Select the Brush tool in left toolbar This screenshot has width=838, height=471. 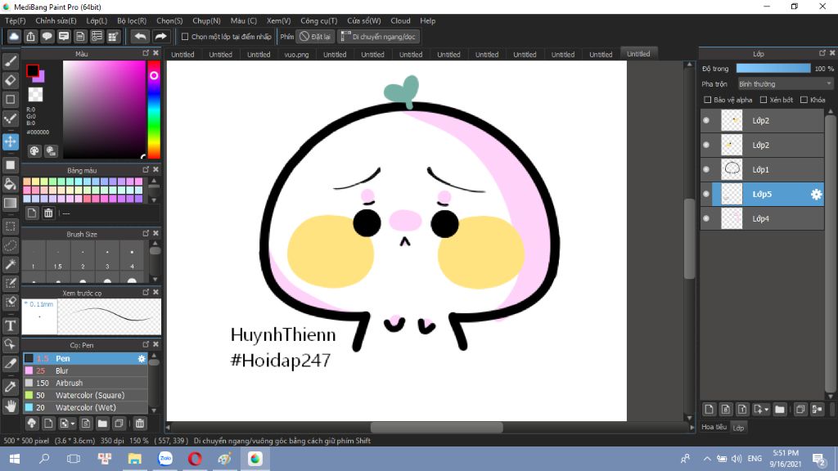point(10,61)
